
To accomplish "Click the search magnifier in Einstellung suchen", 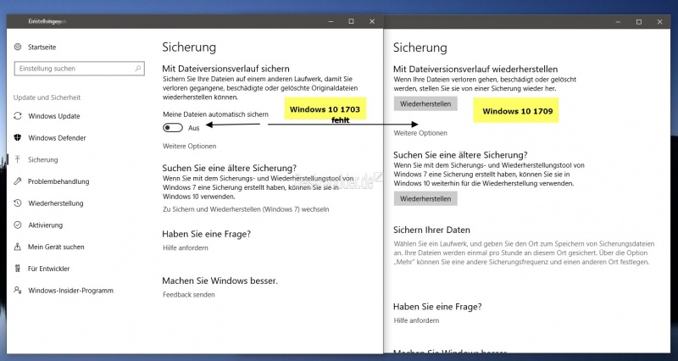I will (x=138, y=69).
